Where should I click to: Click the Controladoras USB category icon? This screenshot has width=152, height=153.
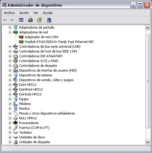tap(15, 47)
